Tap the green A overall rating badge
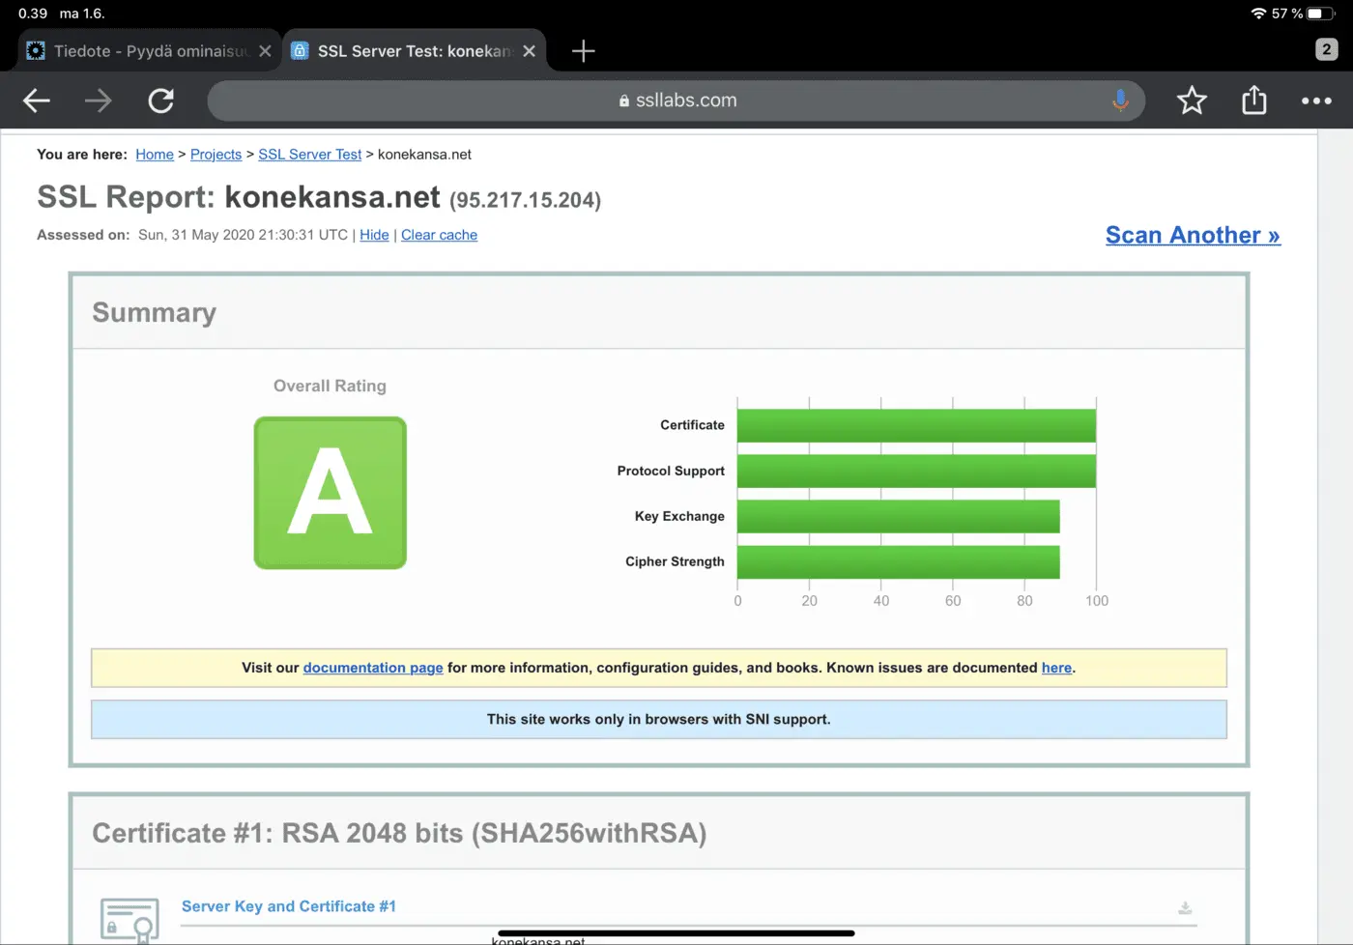 331,493
